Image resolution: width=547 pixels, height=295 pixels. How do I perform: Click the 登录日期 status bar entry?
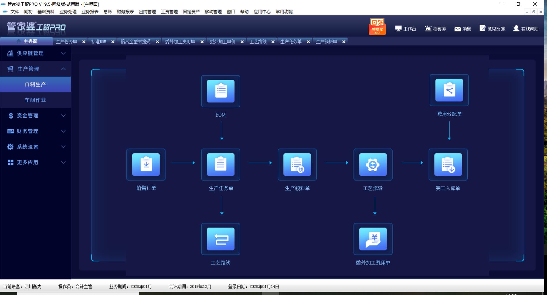coord(254,286)
